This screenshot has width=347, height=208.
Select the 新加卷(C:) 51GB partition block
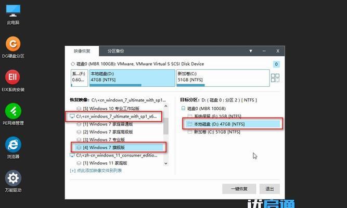223,78
